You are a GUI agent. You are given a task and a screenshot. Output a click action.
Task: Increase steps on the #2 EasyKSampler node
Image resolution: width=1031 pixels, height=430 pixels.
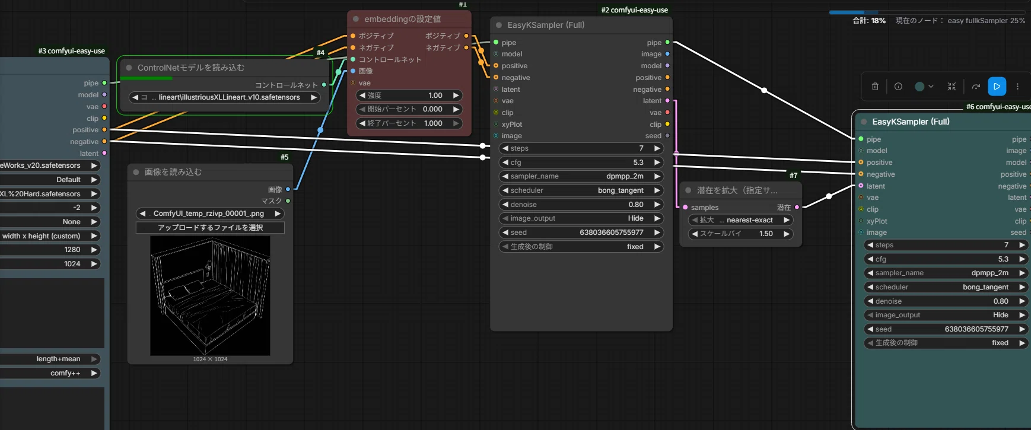(x=657, y=148)
